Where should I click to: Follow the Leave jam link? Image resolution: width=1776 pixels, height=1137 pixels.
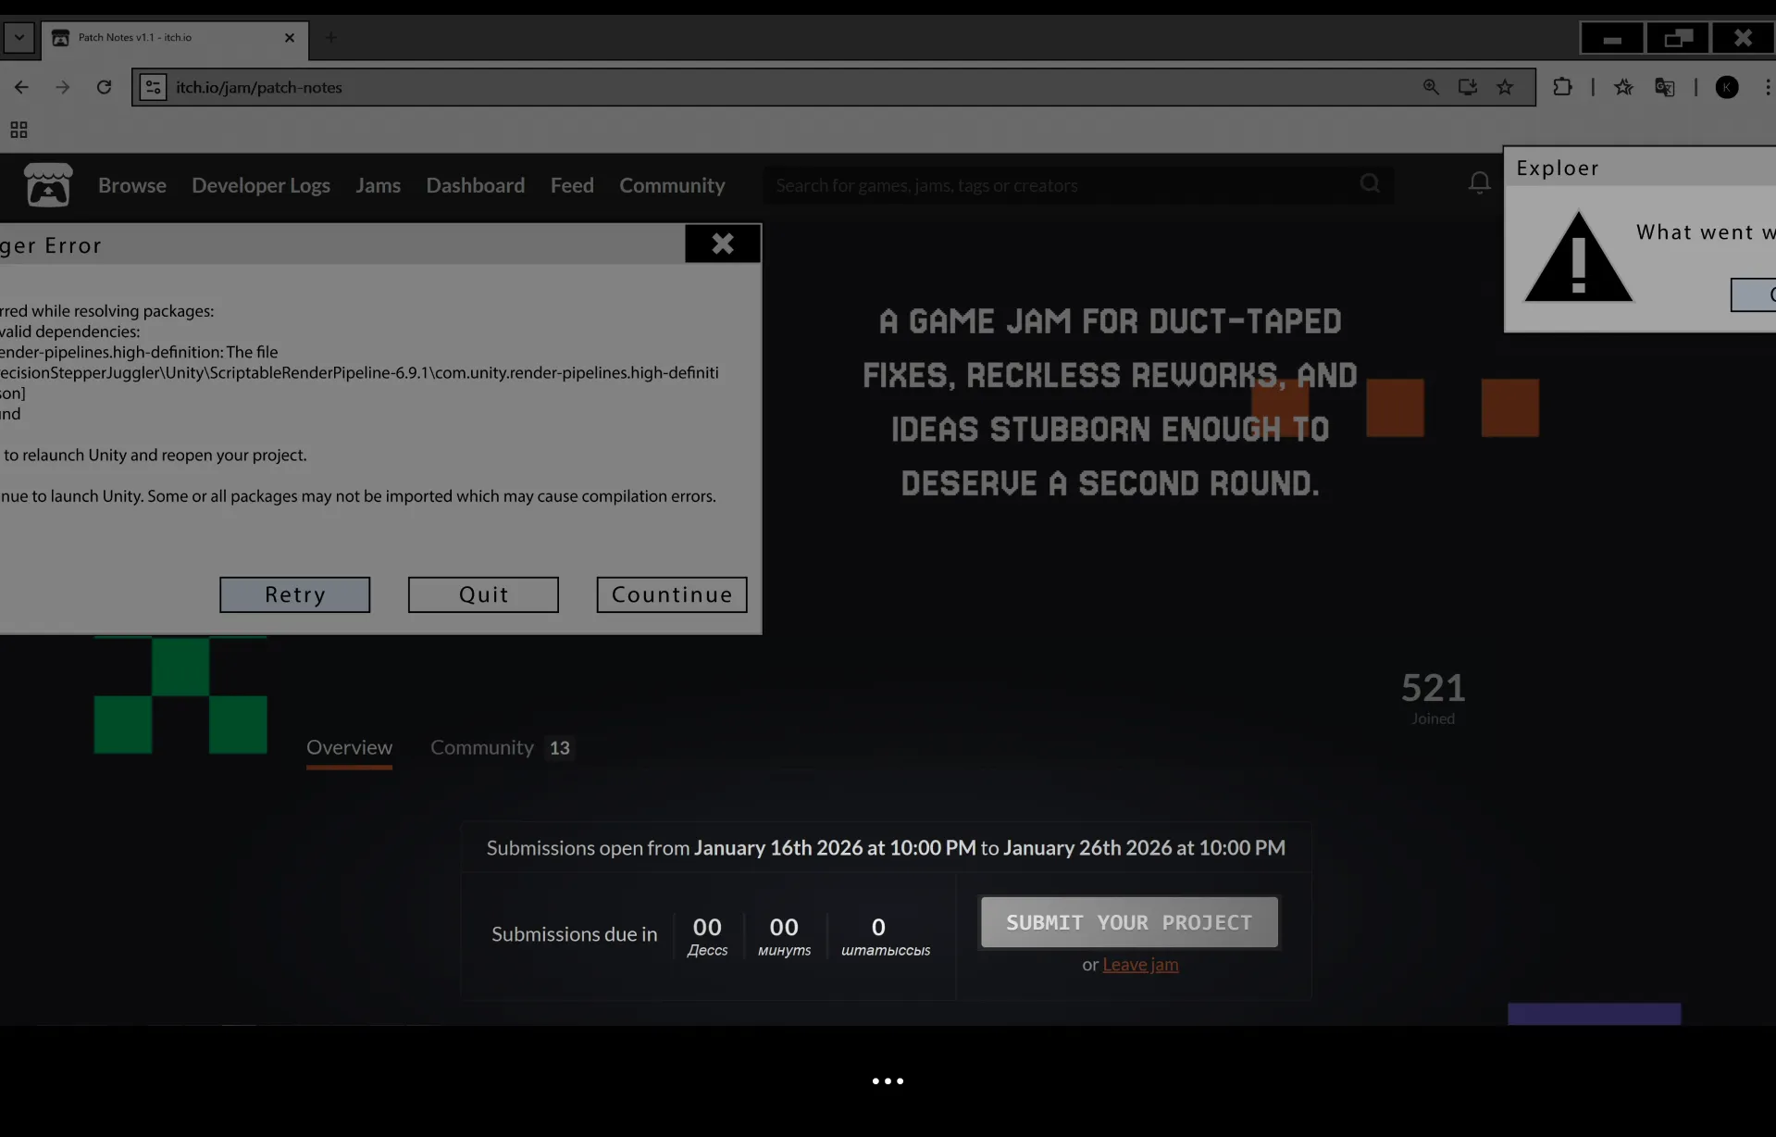pyautogui.click(x=1140, y=964)
